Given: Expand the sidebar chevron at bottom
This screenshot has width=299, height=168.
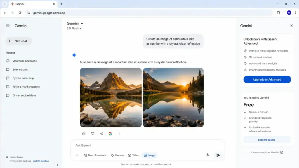Looking at the screenshot, I should [x=57, y=165].
